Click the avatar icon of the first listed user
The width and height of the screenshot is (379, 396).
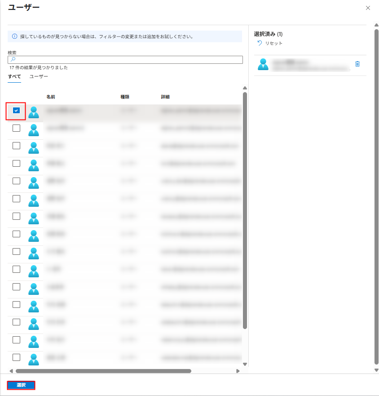pyautogui.click(x=34, y=112)
